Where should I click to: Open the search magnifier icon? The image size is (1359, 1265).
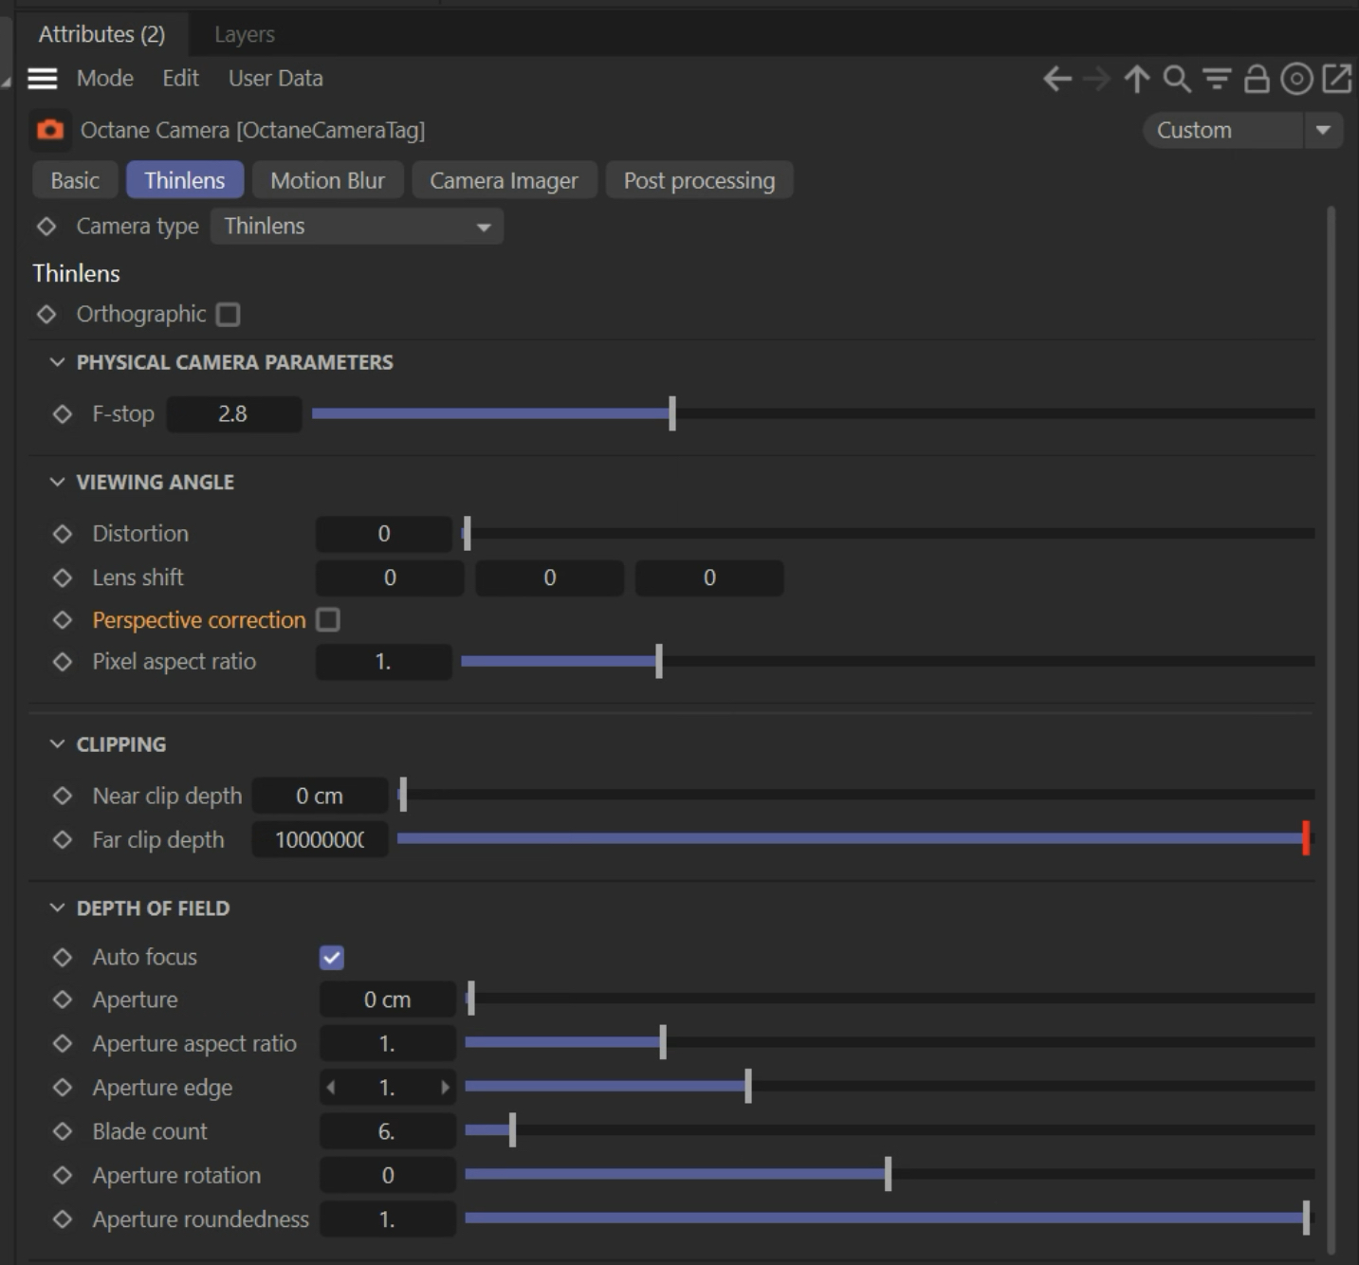click(1177, 79)
